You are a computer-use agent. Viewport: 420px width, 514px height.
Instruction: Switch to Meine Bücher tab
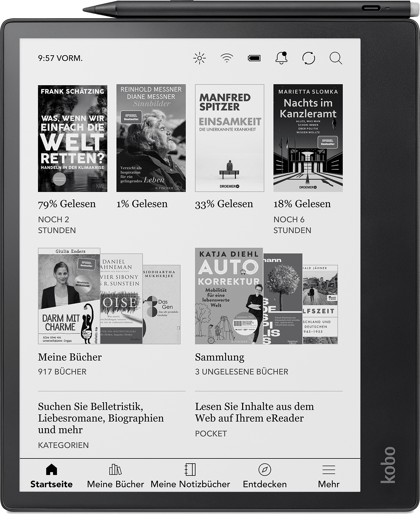(x=115, y=475)
